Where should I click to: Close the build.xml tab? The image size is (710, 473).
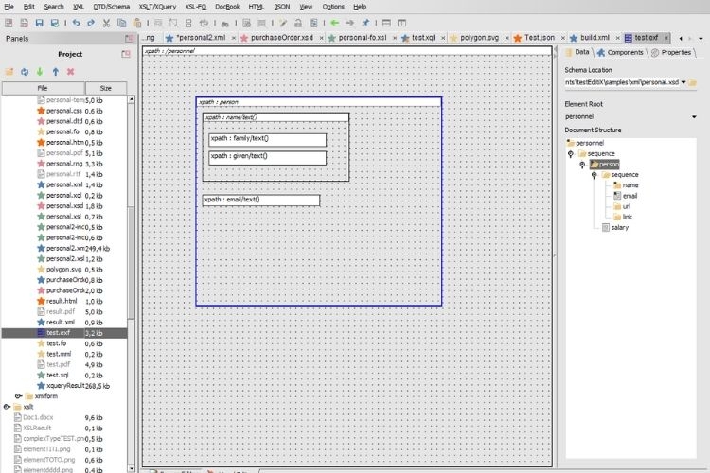617,38
